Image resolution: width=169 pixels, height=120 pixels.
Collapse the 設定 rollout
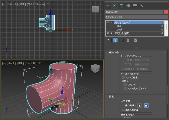pyautogui.click(x=107, y=96)
